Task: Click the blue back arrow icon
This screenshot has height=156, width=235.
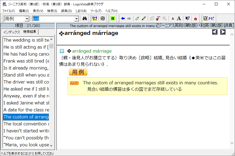Action: 123,19
